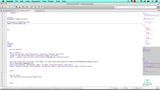160x90 pixels.
Task: Fold the #register click handler at line 67
Action: (x=4, y=22)
